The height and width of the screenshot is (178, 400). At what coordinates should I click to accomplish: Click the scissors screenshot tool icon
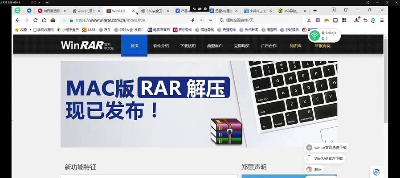309,20
